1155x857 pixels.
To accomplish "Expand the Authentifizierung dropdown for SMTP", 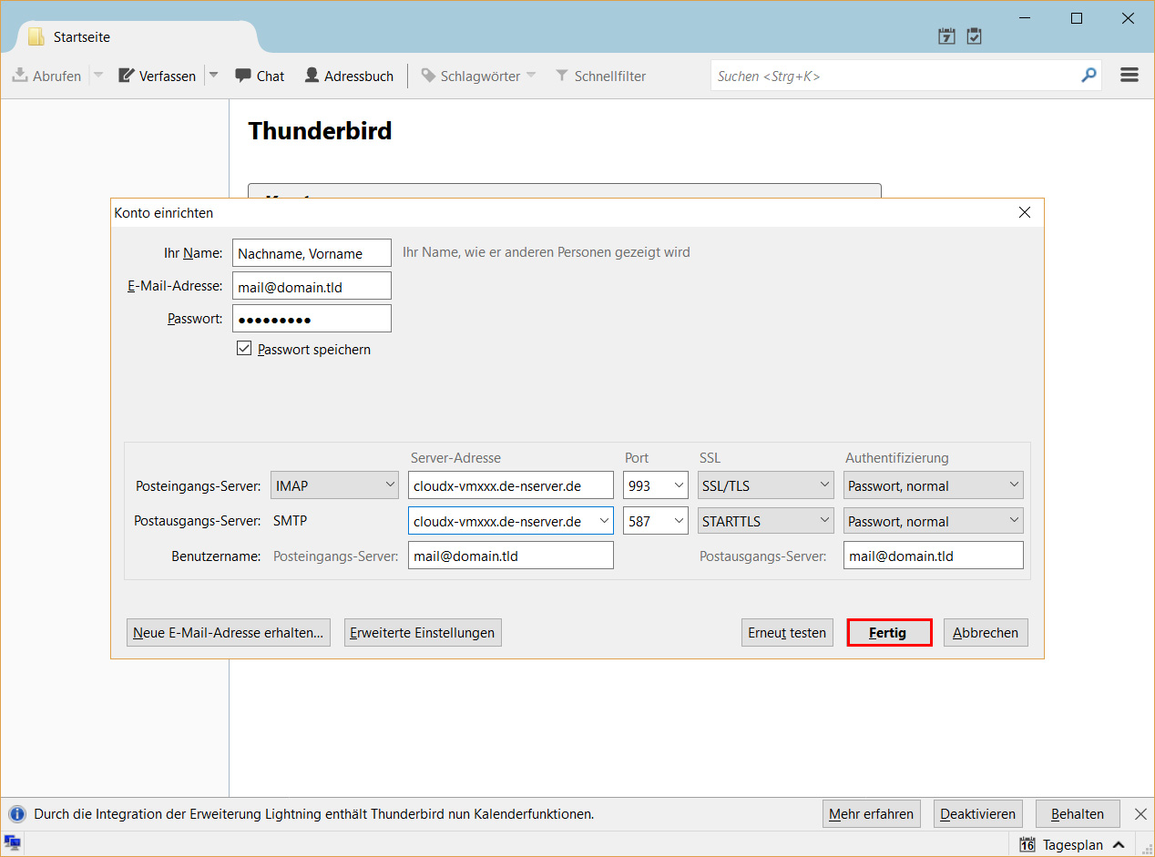I will [x=933, y=520].
